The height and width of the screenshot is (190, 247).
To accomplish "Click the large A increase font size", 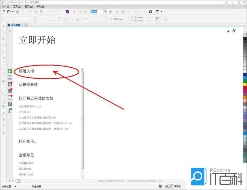I will [234, 31].
